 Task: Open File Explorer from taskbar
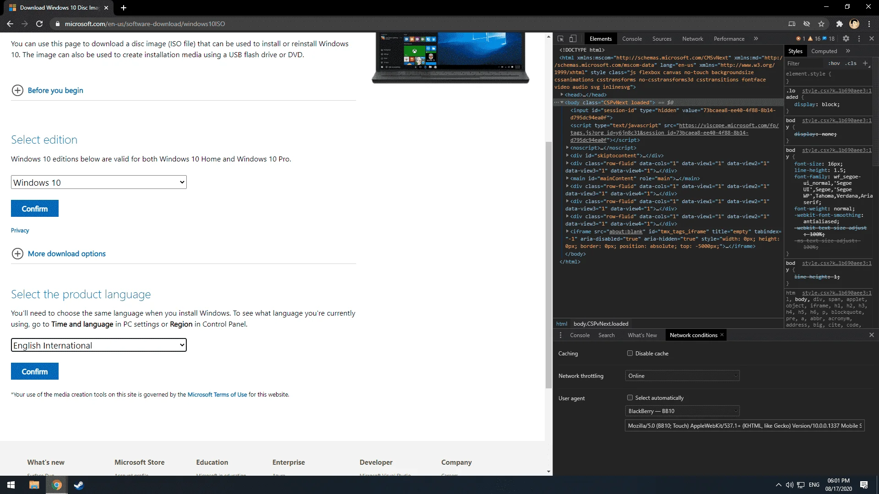(x=34, y=485)
